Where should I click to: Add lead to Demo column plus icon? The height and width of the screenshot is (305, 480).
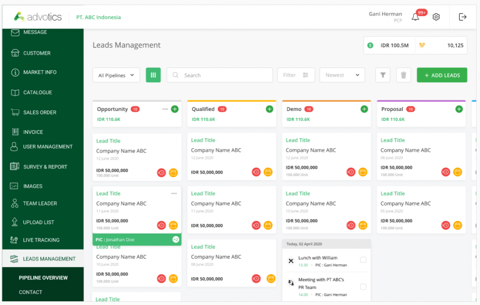point(364,109)
